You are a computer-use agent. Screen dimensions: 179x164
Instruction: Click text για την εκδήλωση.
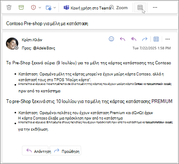(33, 129)
